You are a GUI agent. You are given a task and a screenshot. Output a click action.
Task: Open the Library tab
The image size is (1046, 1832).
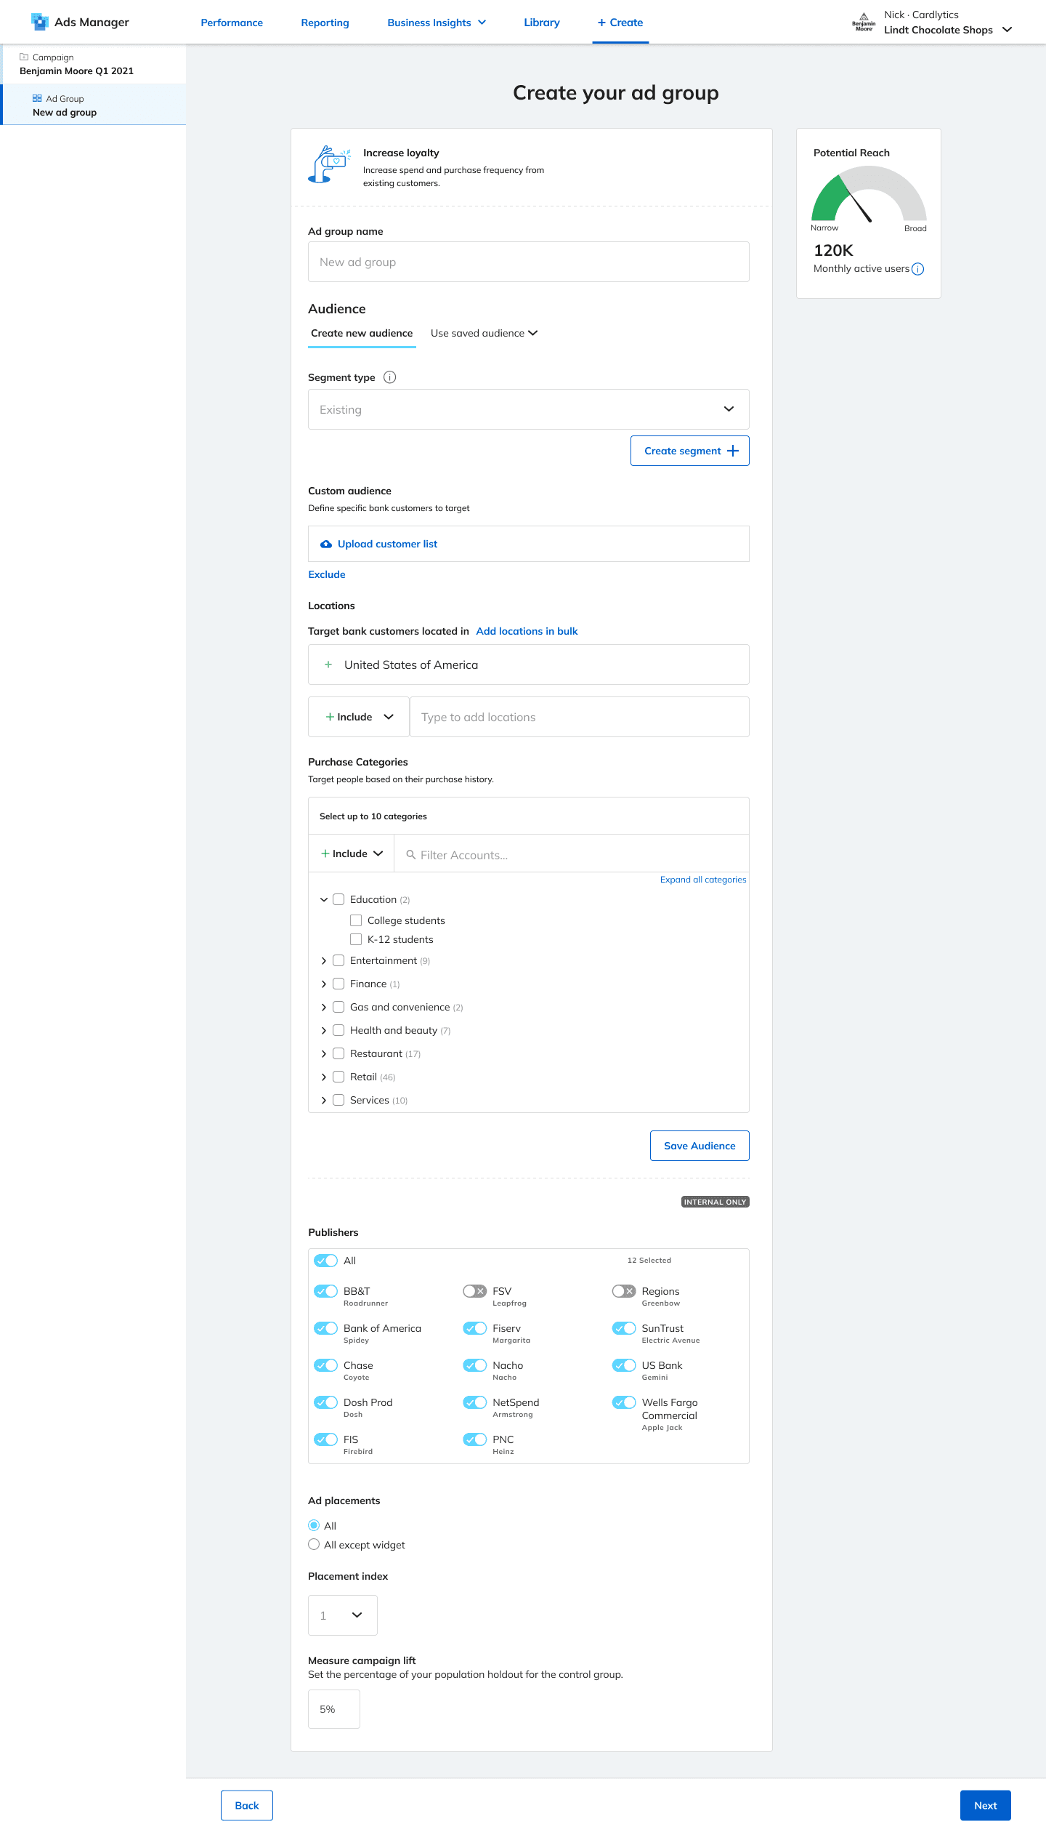[542, 23]
